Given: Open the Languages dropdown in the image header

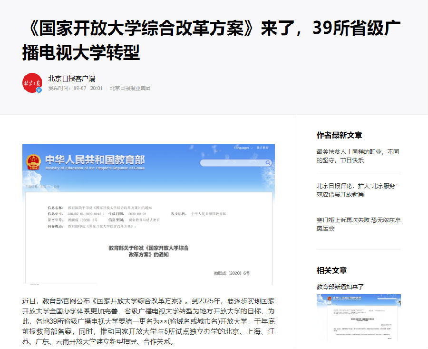Looking at the screenshot, I should 243,148.
